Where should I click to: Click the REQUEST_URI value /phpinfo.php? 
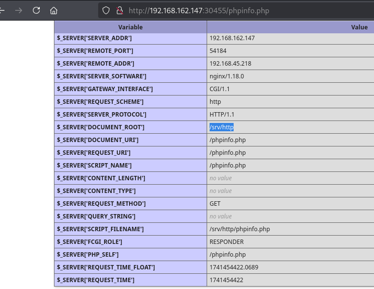(x=228, y=153)
